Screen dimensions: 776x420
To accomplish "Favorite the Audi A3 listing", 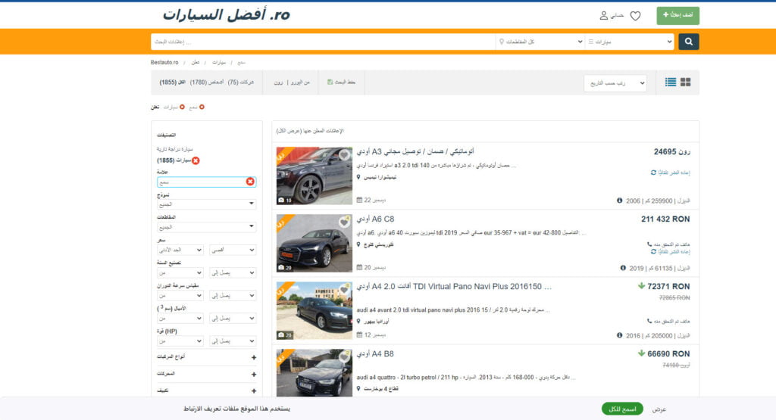I will [344, 155].
